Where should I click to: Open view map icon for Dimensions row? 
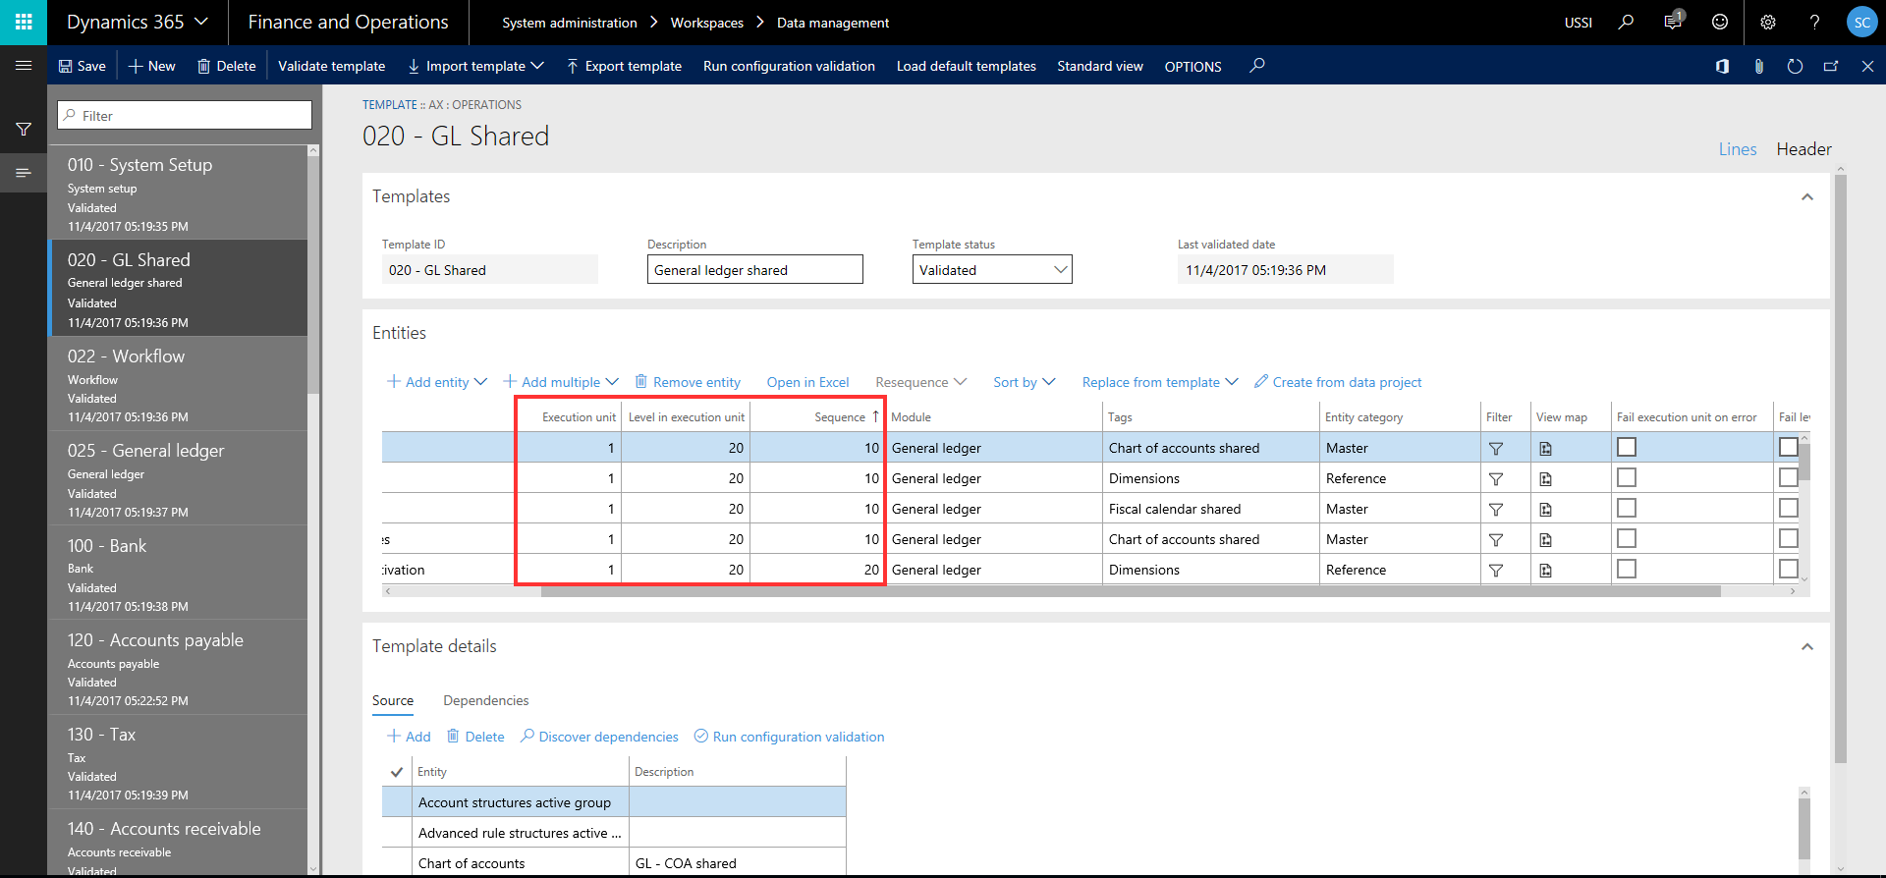(x=1545, y=479)
